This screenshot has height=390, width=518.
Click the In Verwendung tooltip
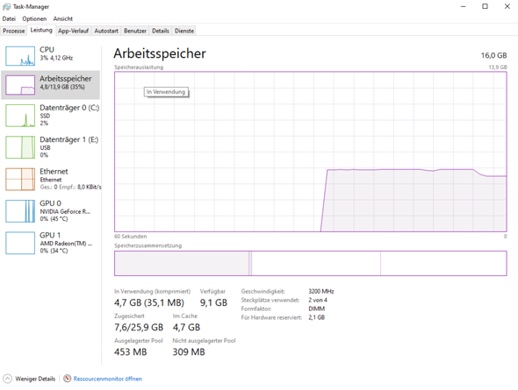click(166, 92)
